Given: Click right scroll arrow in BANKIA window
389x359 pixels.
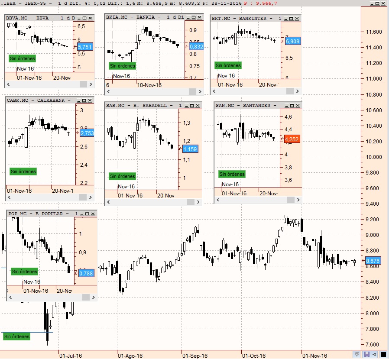Looking at the screenshot, I should tap(200, 91).
